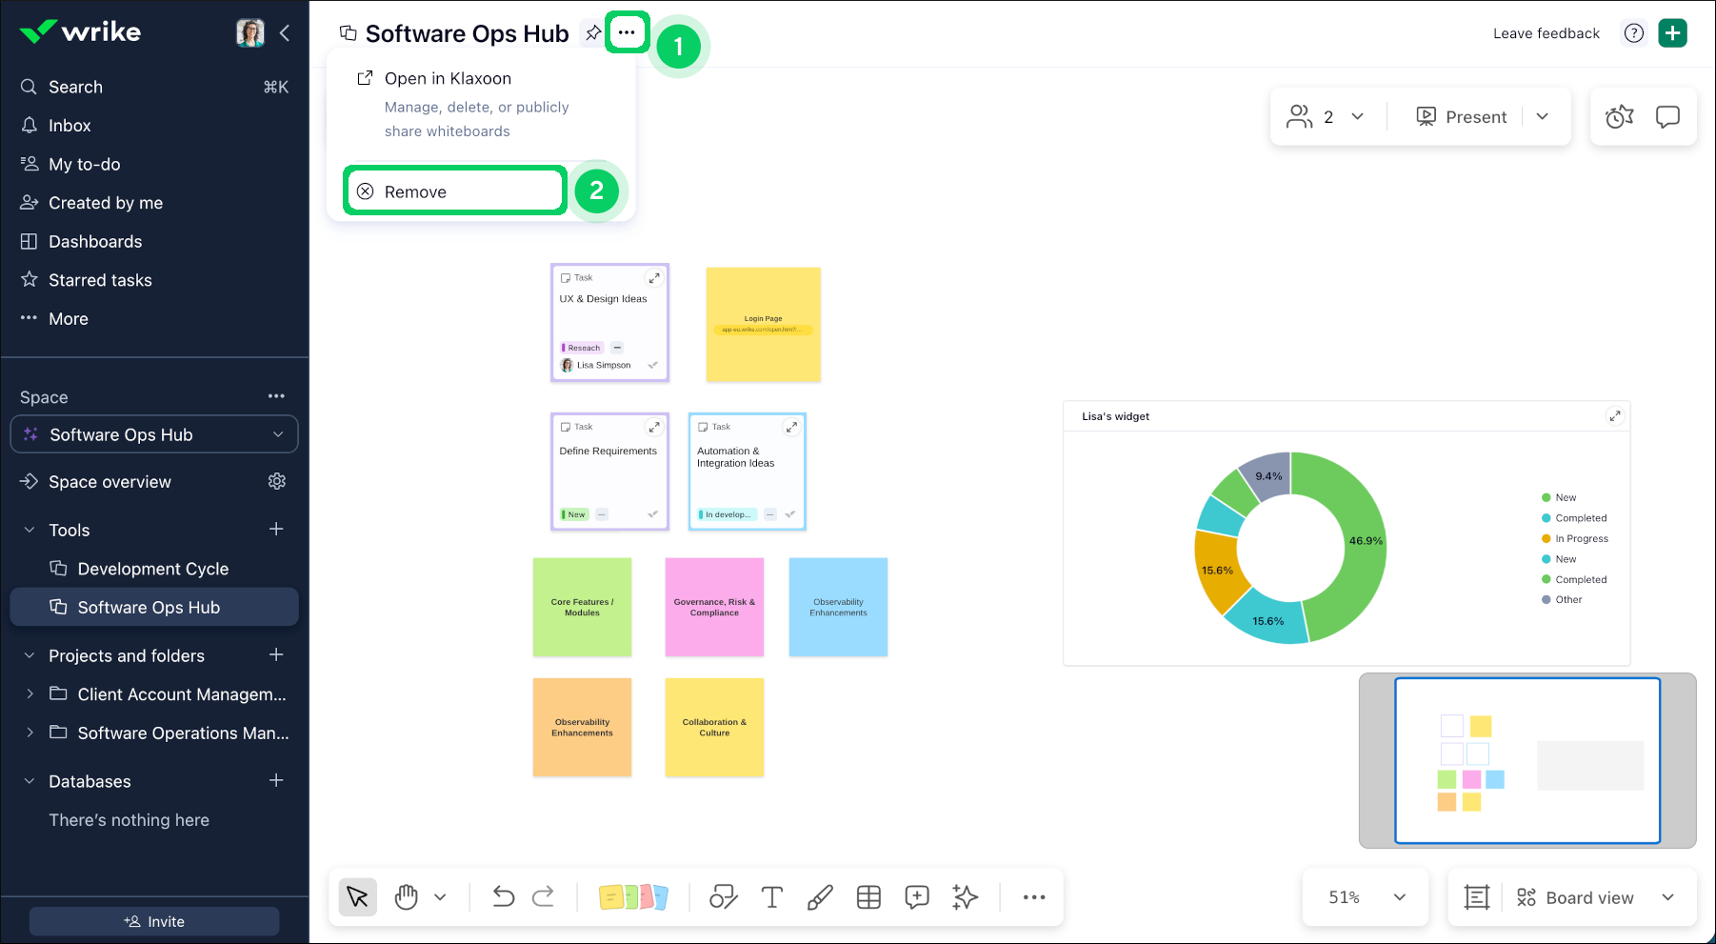Click the frame fit icon
1716x944 pixels.
tap(1477, 897)
